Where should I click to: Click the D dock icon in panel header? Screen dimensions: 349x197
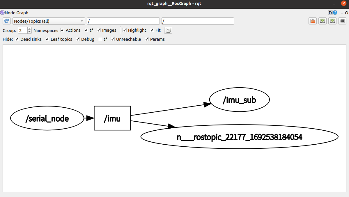(x=330, y=13)
